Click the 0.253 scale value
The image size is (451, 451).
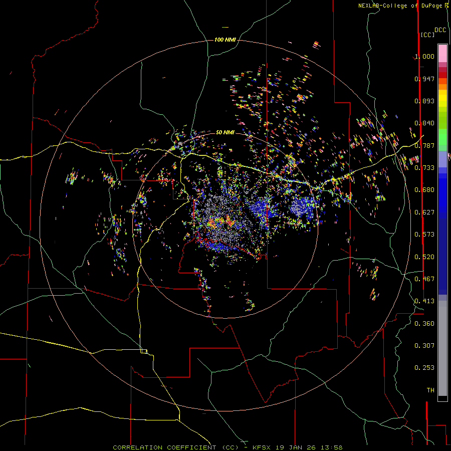[x=424, y=368]
